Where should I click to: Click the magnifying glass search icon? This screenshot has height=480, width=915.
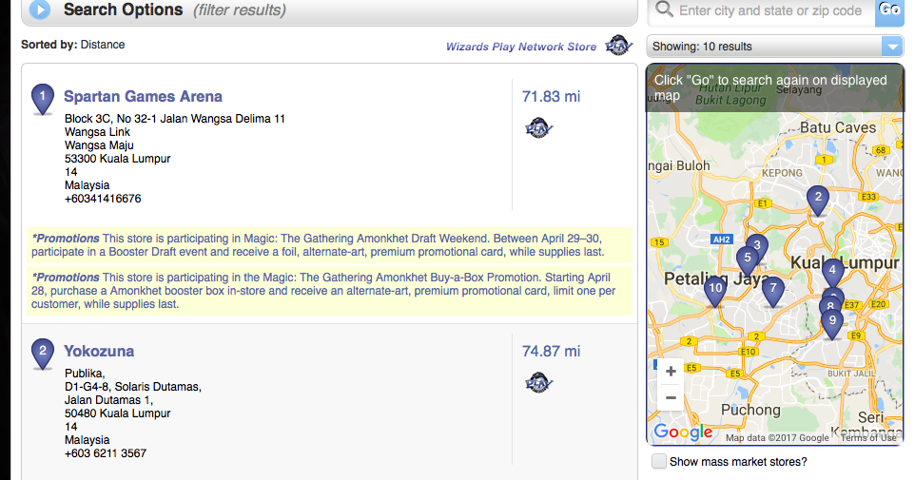coord(664,10)
